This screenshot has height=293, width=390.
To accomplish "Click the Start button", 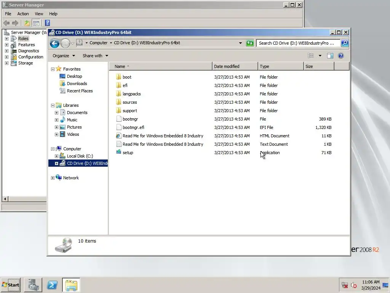I will pyautogui.click(x=11, y=285).
